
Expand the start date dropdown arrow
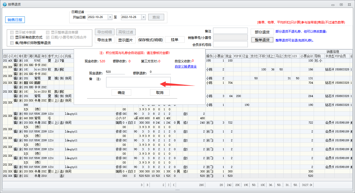coord(110,17)
